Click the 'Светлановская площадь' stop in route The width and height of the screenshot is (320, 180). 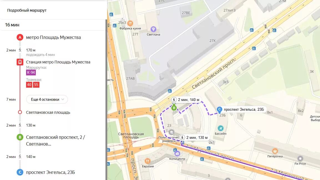tap(48, 112)
